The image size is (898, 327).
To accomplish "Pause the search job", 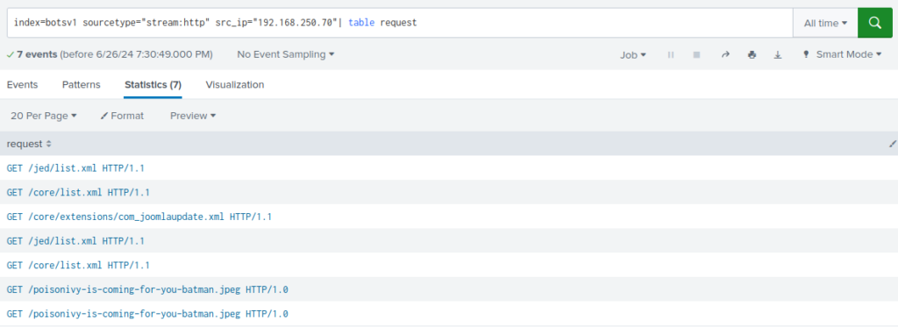I will [671, 55].
